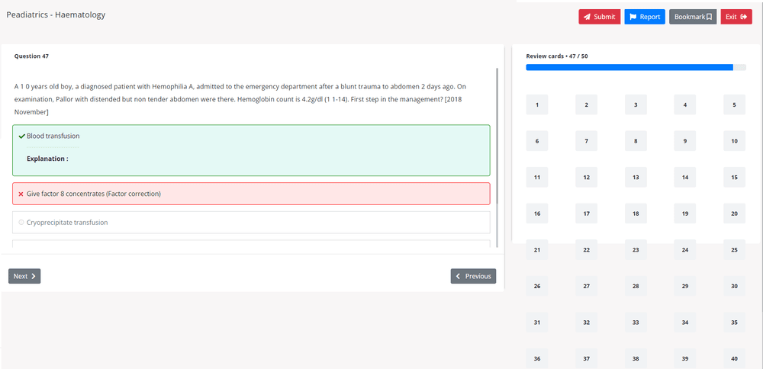Click the Submit button

click(x=599, y=17)
